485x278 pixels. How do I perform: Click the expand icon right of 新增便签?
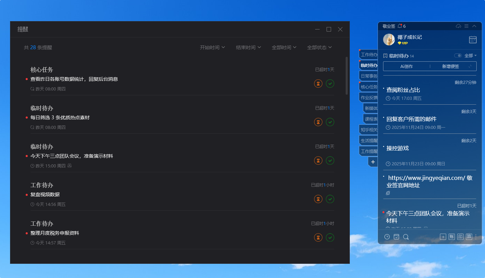[x=470, y=66]
